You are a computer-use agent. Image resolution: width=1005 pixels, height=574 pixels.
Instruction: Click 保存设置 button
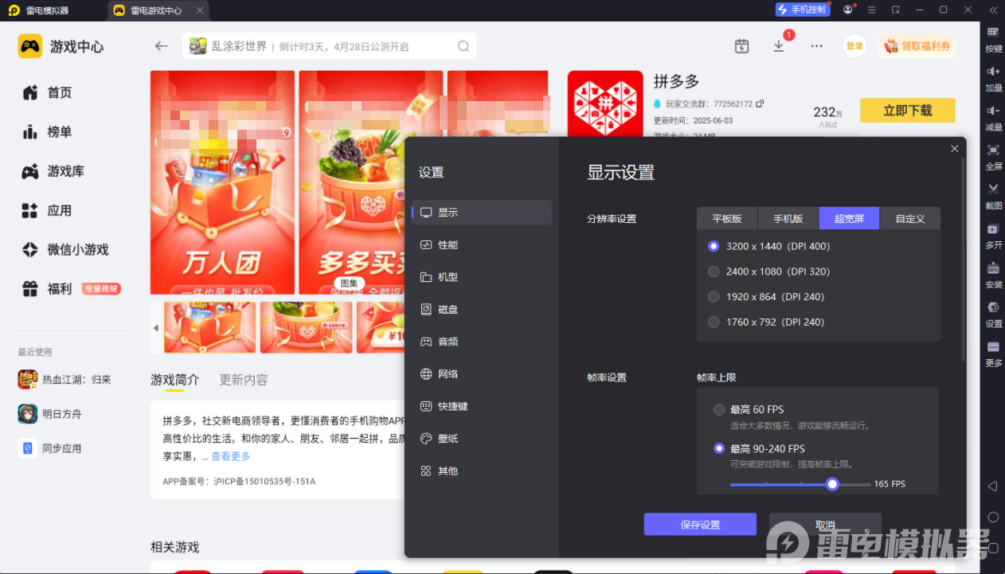pyautogui.click(x=700, y=525)
